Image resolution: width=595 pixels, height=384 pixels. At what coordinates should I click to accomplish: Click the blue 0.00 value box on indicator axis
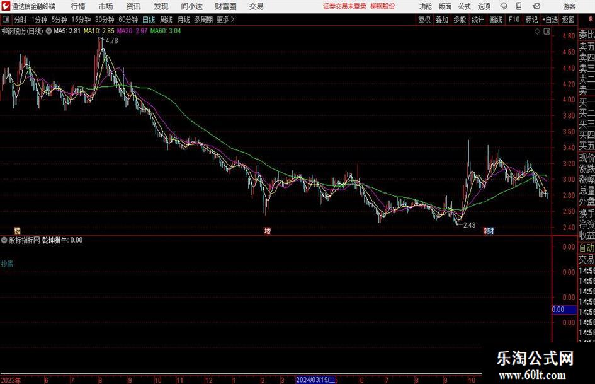point(564,310)
